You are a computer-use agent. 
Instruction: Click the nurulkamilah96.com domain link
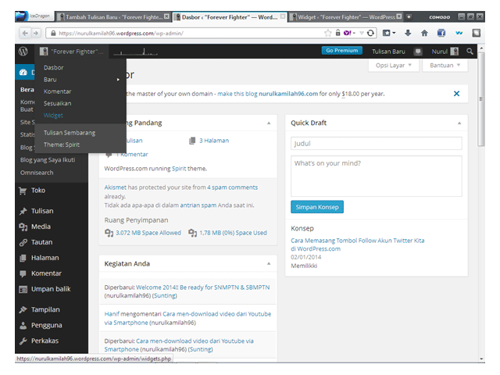[x=288, y=94]
